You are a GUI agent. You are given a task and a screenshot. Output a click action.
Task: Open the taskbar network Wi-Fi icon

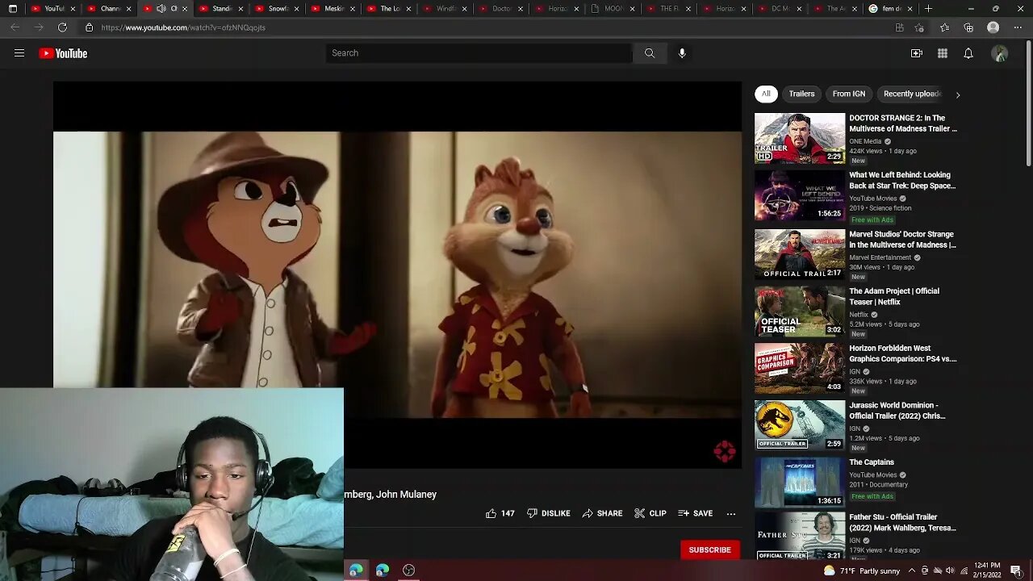964,571
